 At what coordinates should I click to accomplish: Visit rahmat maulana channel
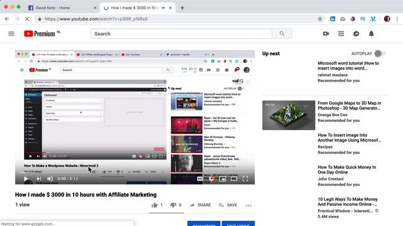click(x=332, y=75)
